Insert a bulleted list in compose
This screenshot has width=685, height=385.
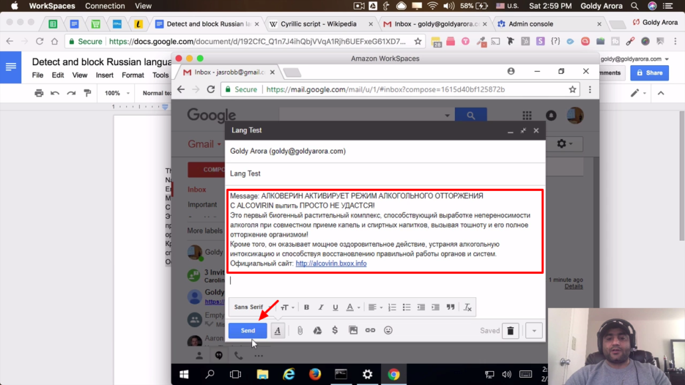pos(407,307)
